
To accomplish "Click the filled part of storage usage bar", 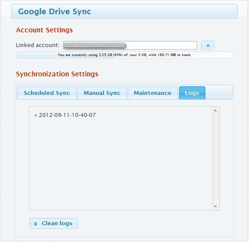I will [x=65, y=55].
